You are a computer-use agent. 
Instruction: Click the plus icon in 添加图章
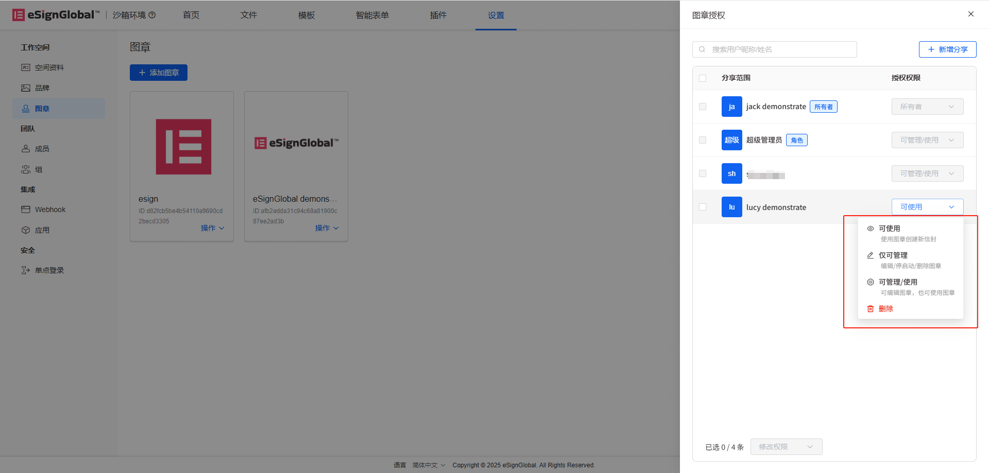tap(142, 73)
